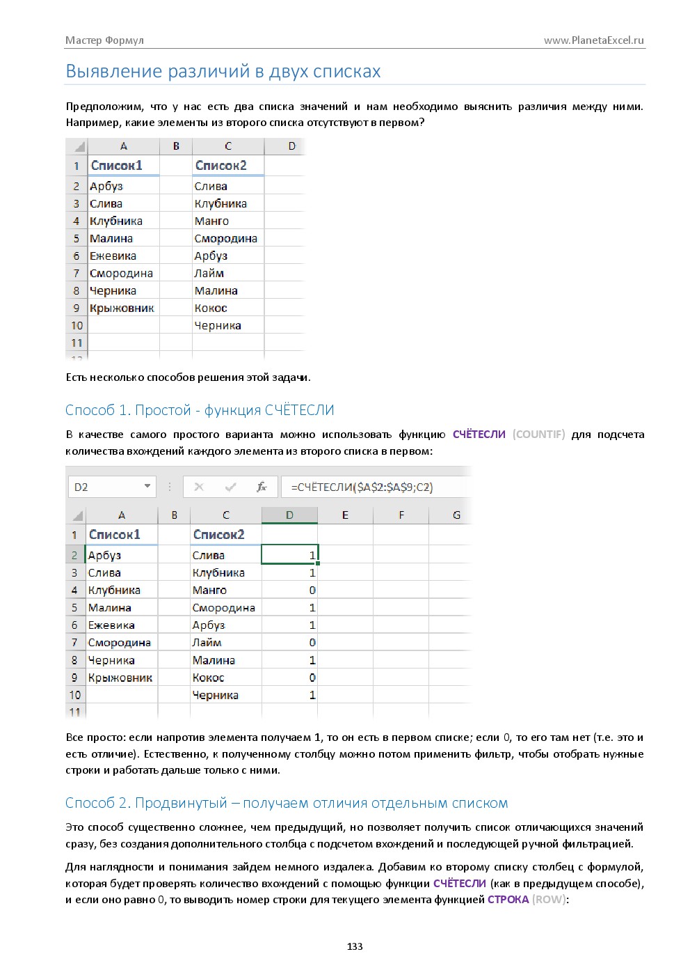Click the highlighted column D header
The width and height of the screenshot is (690, 977).
click(289, 515)
